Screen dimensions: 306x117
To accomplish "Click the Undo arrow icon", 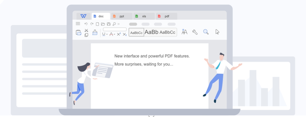I will (86, 24).
